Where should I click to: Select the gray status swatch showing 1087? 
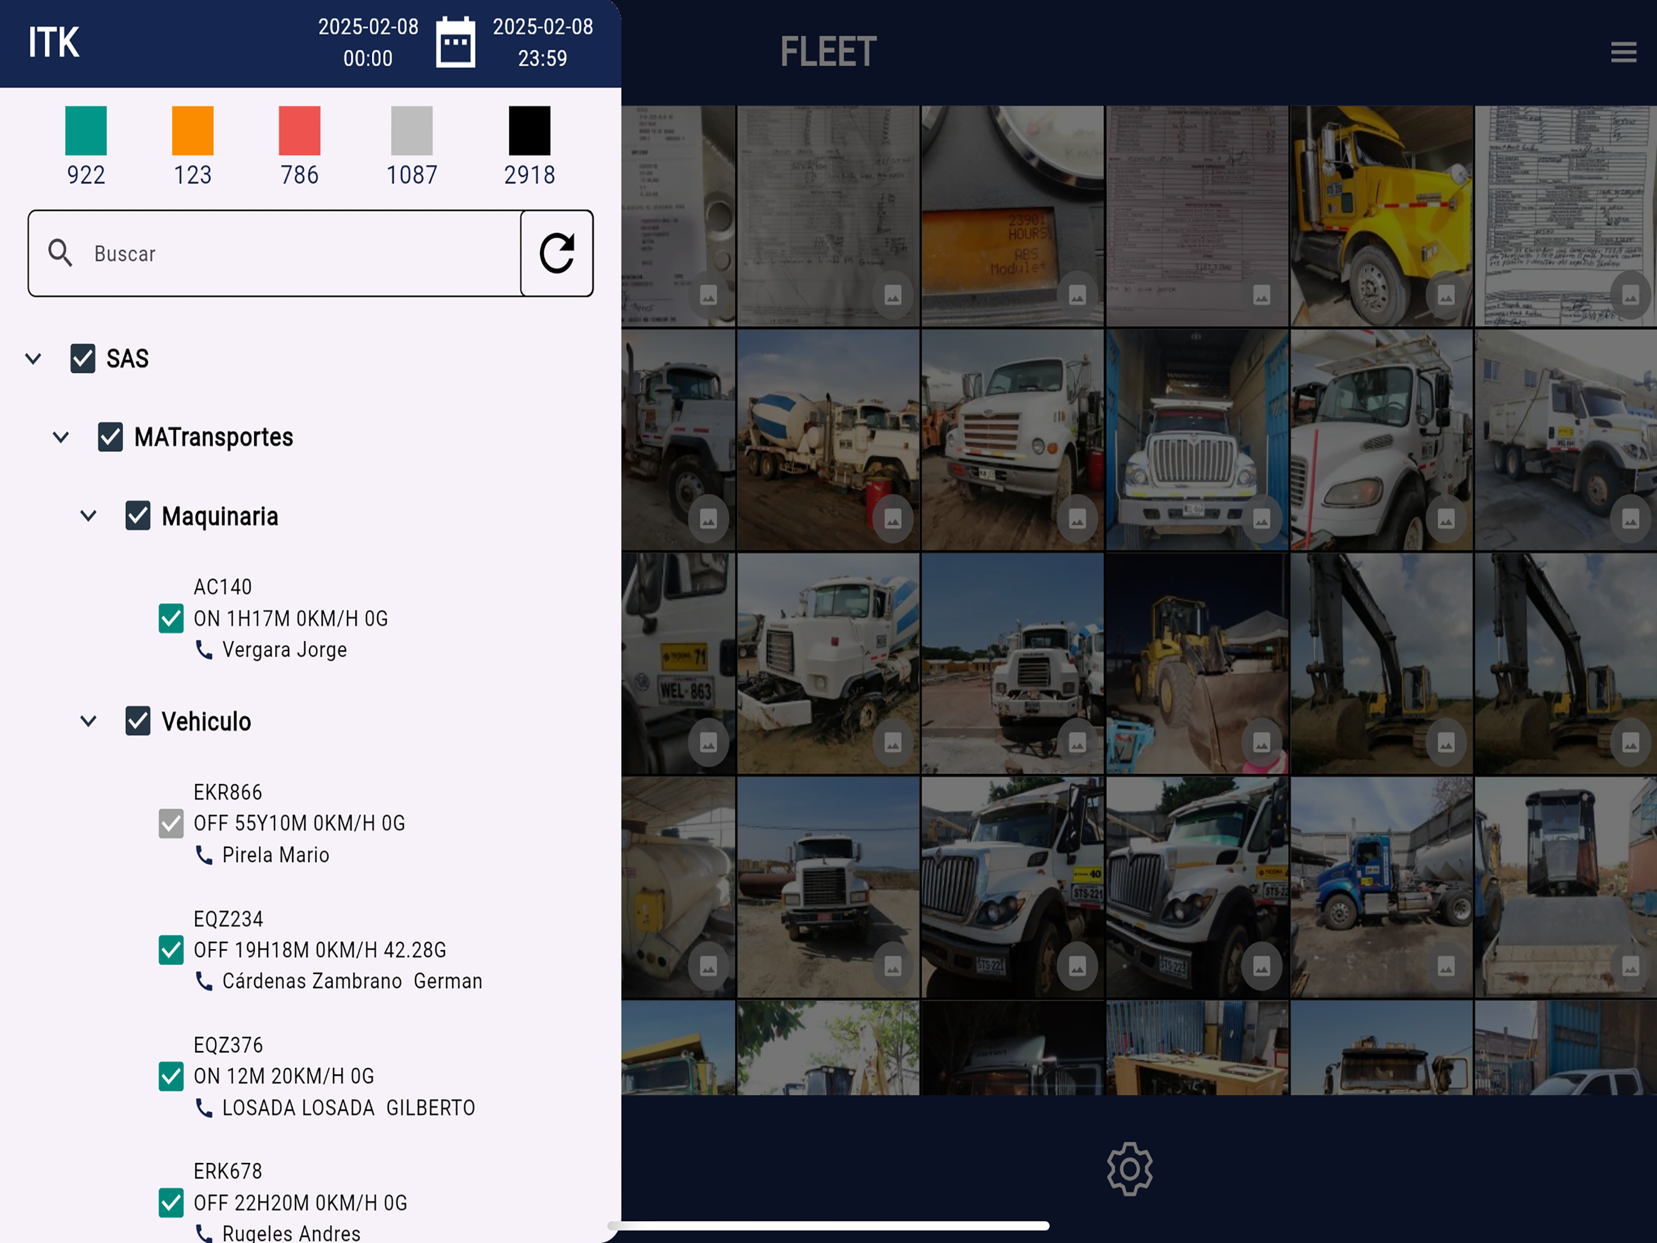click(412, 130)
